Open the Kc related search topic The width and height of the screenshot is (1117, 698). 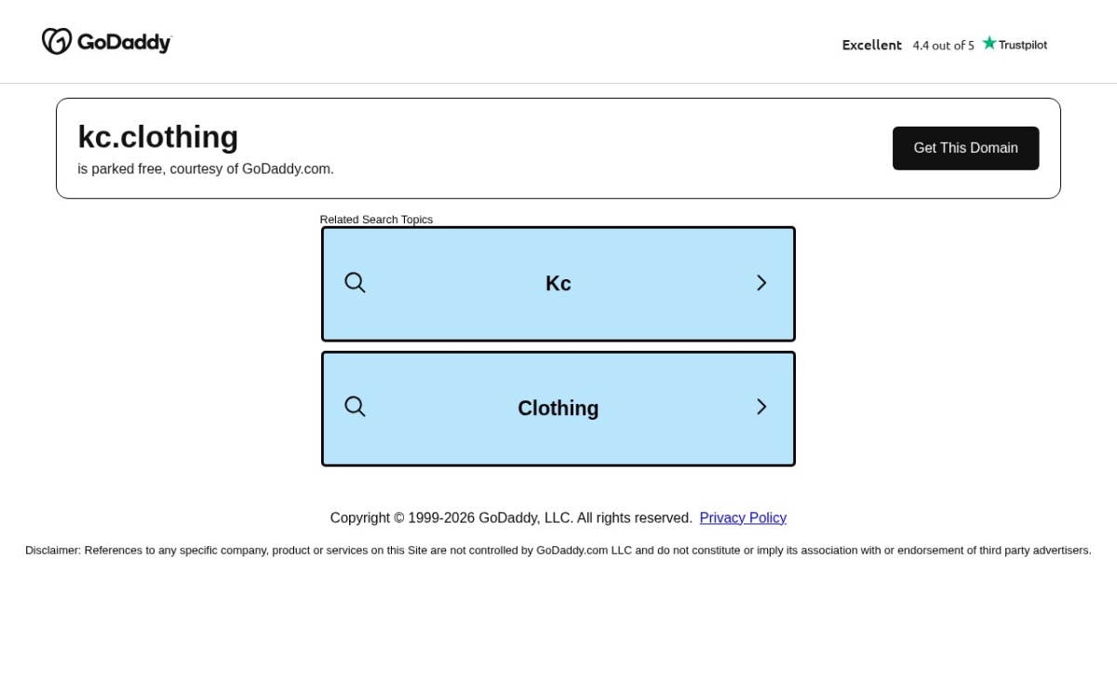(558, 284)
